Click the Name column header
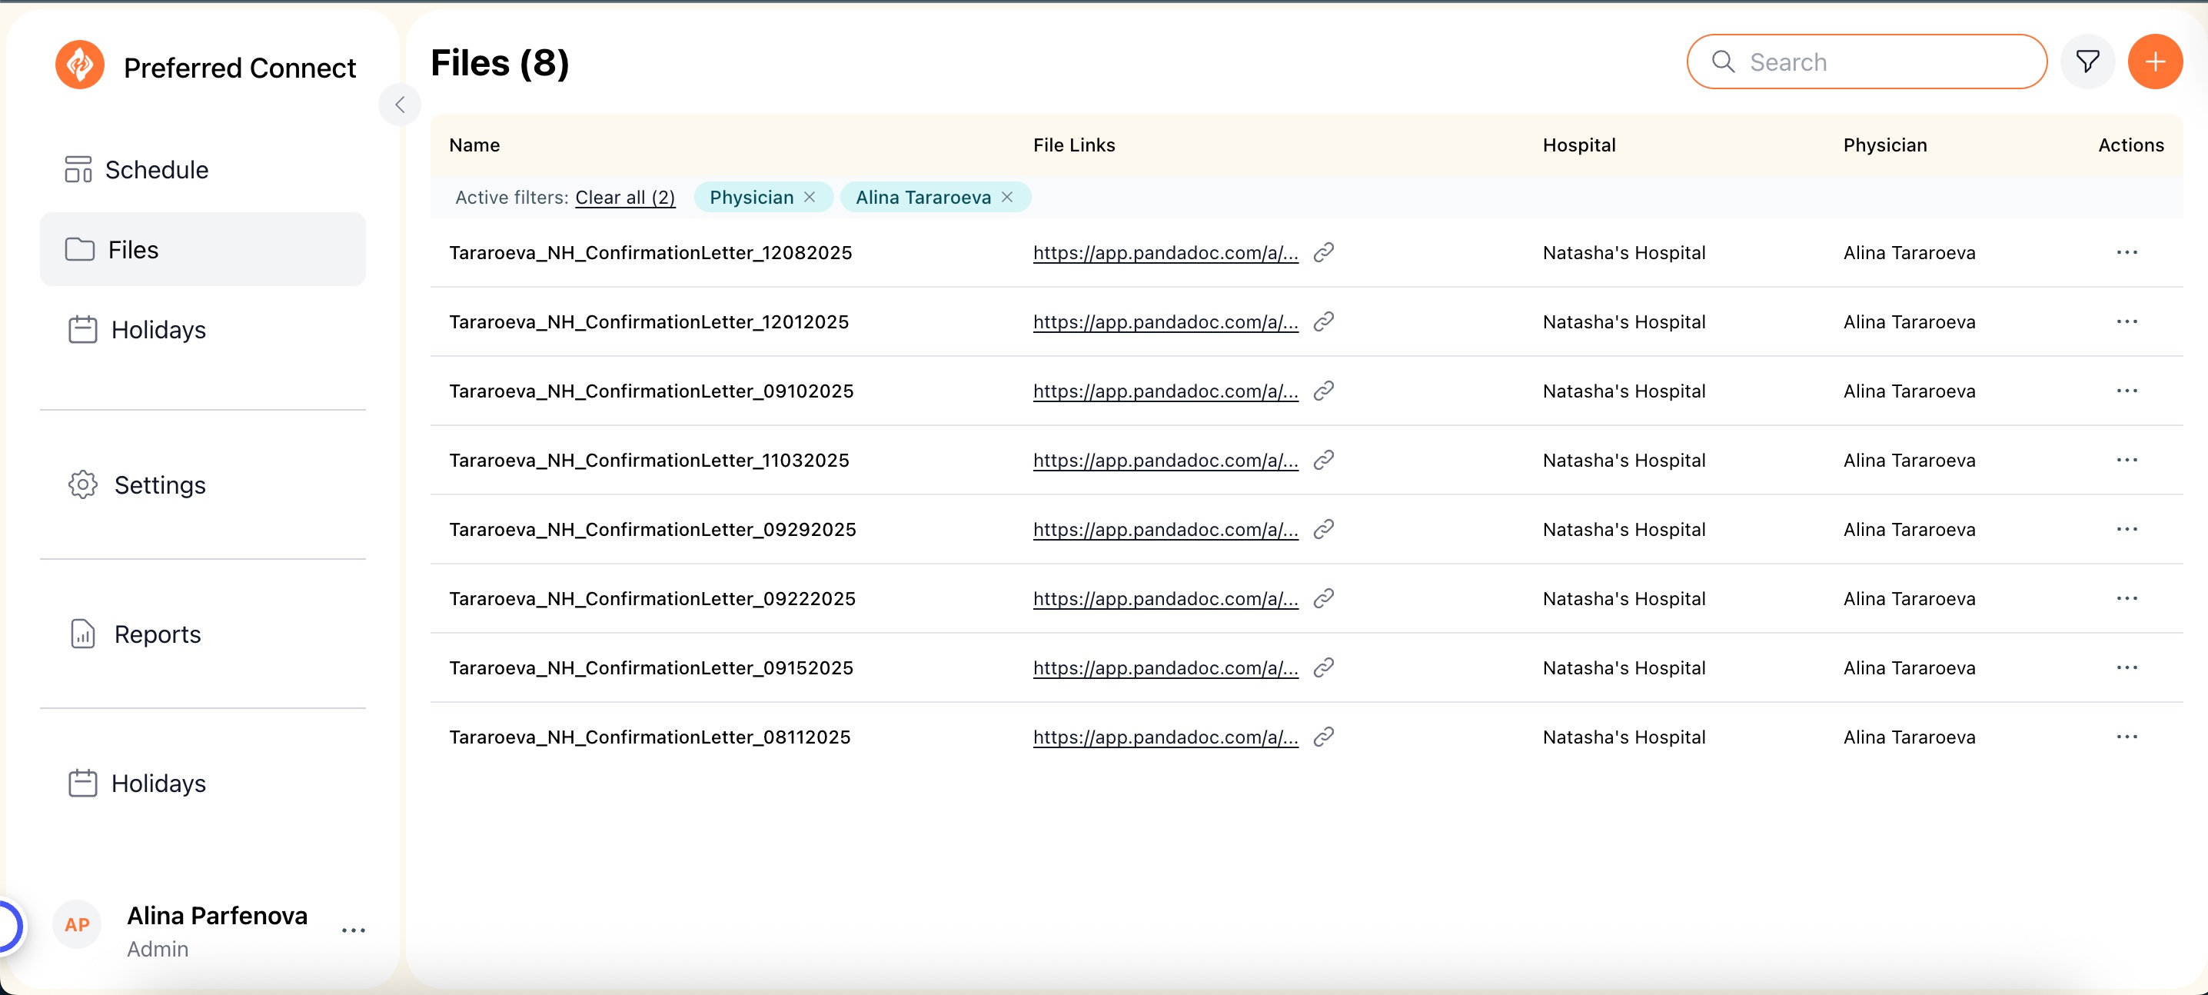This screenshot has height=995, width=2208. point(474,145)
